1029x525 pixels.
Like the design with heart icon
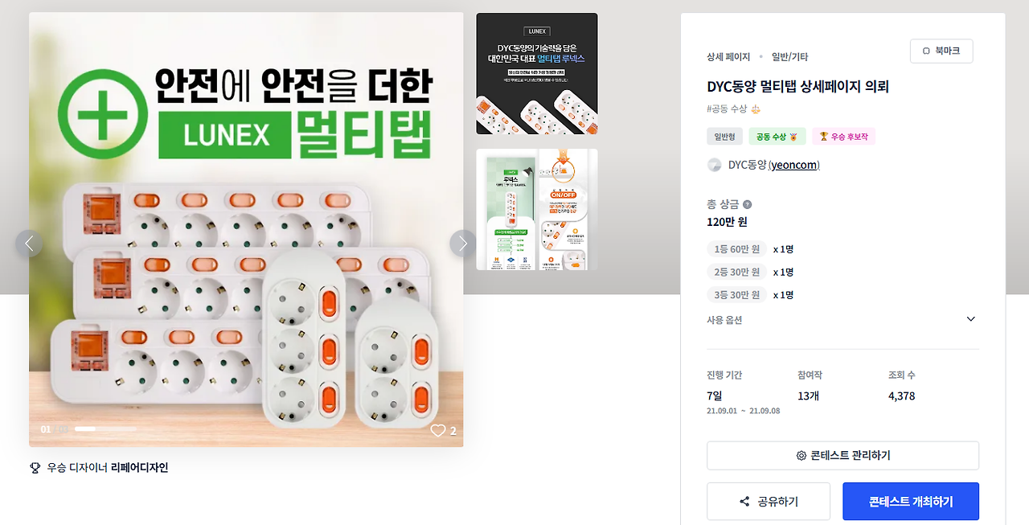click(x=438, y=430)
